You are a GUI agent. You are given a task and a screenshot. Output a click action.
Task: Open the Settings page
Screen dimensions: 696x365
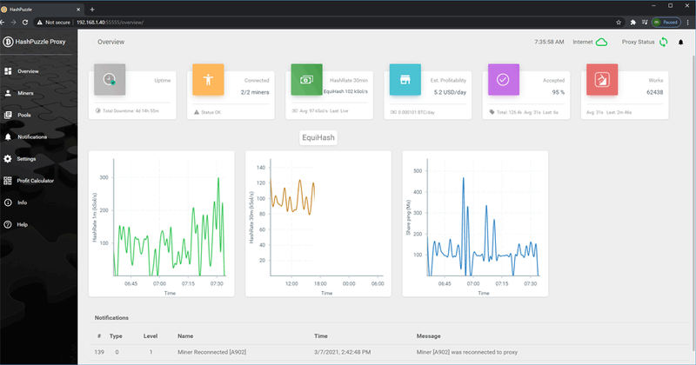[x=26, y=159]
